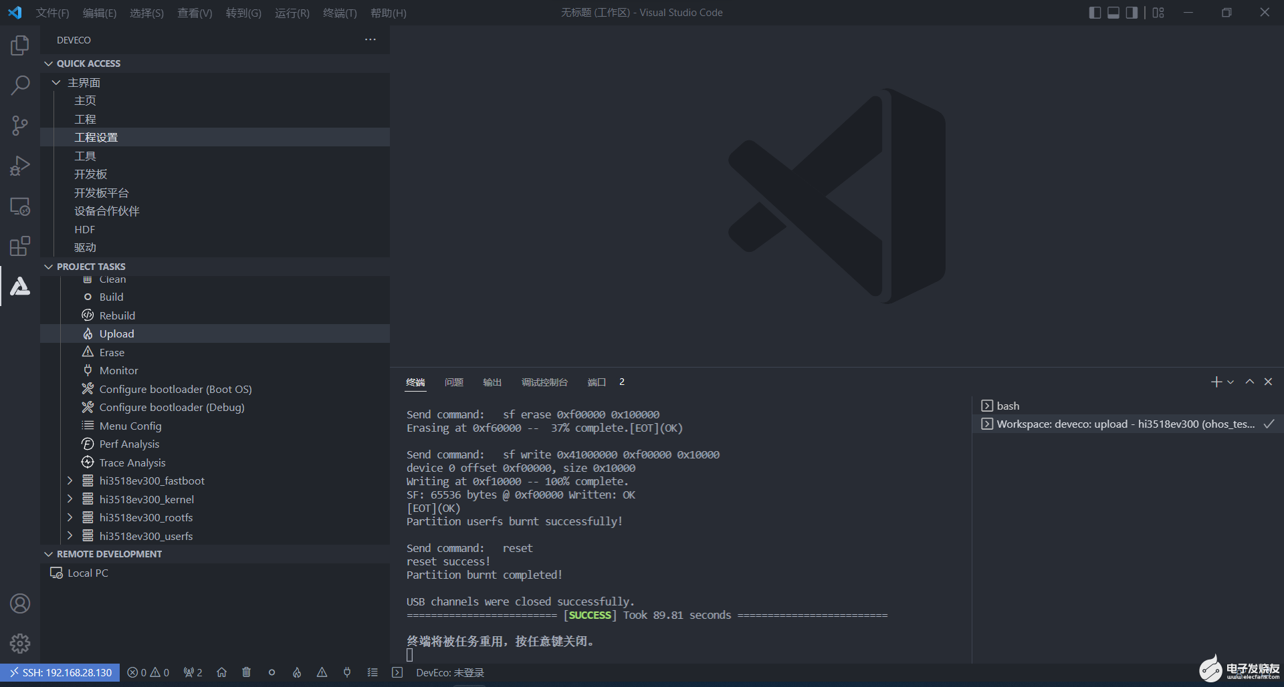Open Extensions view
The image size is (1284, 687).
click(20, 246)
